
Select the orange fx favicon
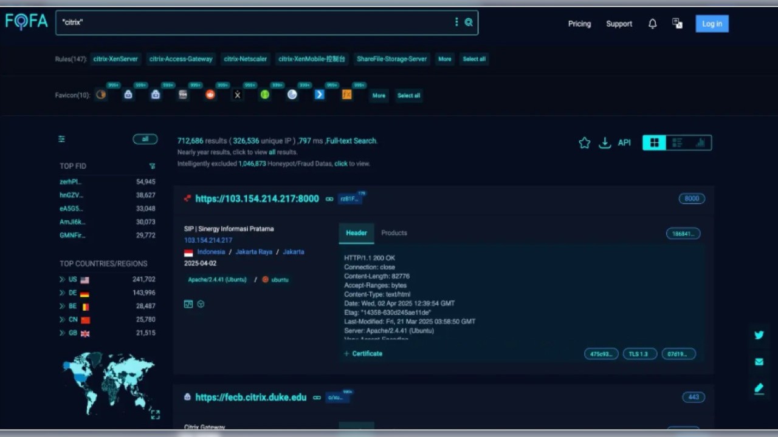(346, 95)
